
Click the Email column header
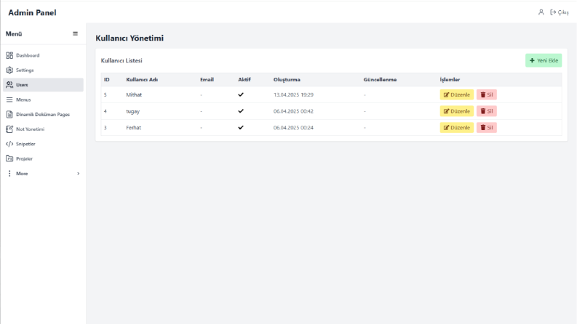click(207, 80)
